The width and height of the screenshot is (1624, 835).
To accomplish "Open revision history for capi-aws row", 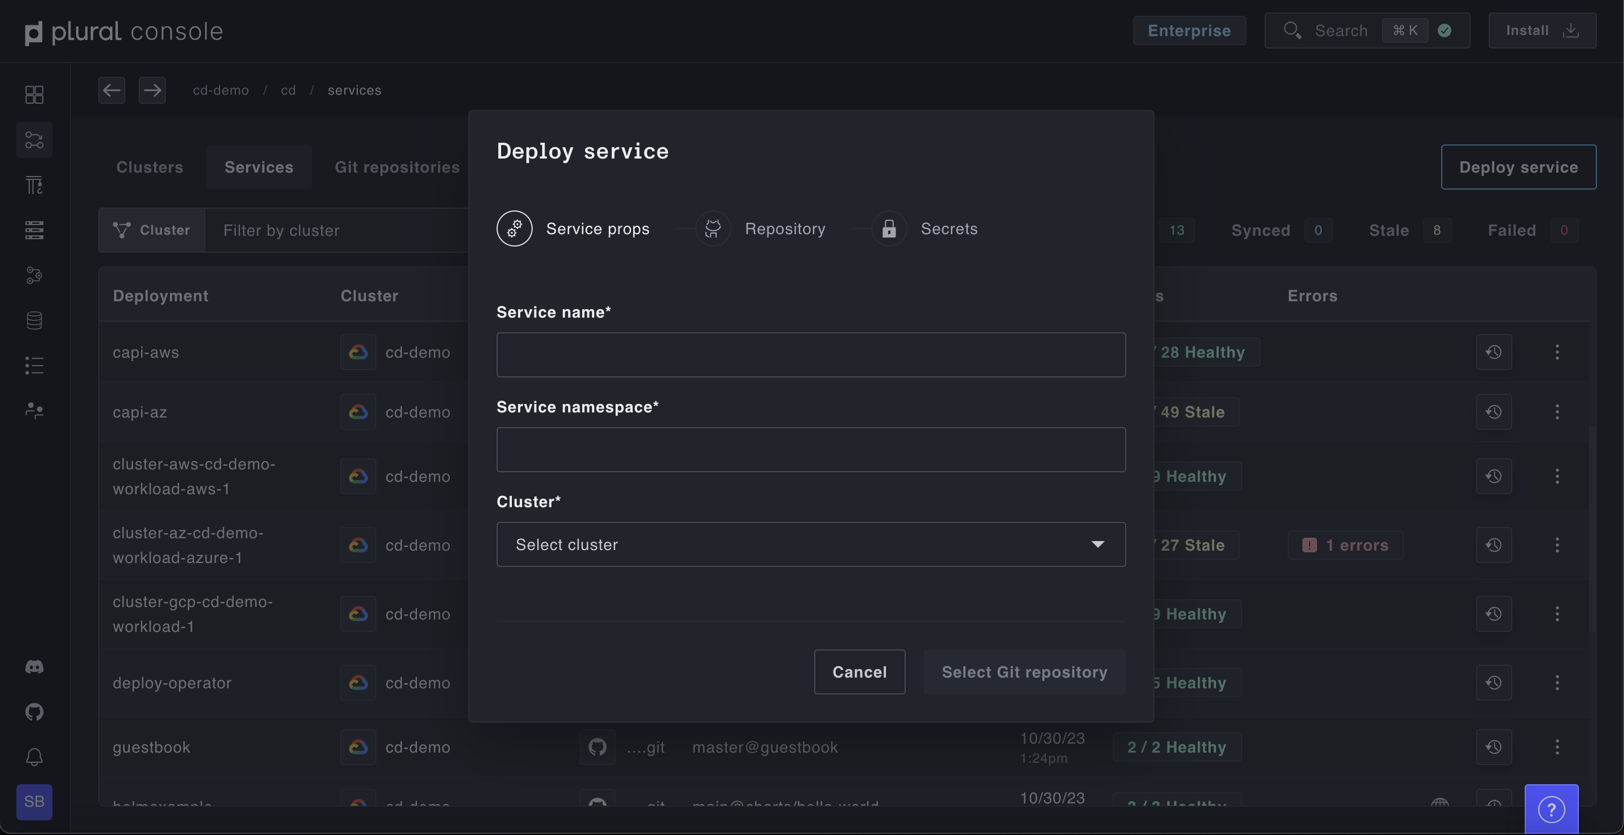I will click(1494, 352).
